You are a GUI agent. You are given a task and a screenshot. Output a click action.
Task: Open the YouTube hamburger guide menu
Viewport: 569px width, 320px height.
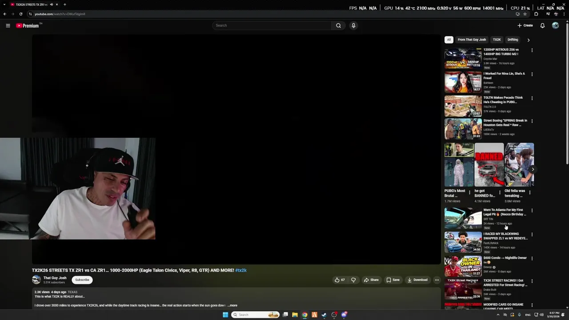tap(8, 25)
